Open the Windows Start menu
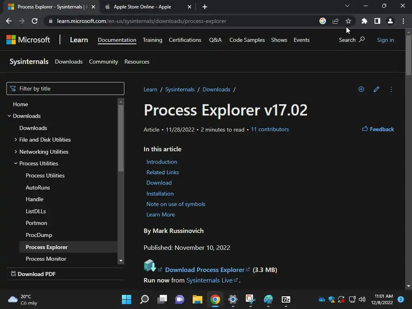This screenshot has height=309, width=412. pyautogui.click(x=126, y=299)
